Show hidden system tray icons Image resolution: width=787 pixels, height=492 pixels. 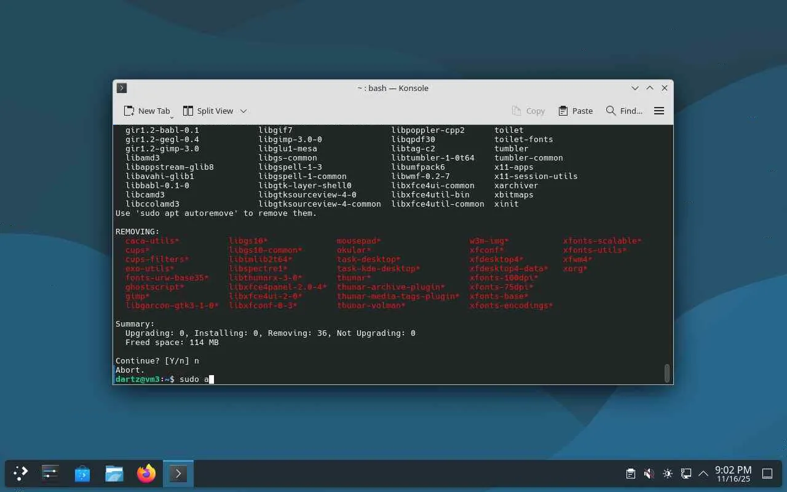tap(703, 474)
